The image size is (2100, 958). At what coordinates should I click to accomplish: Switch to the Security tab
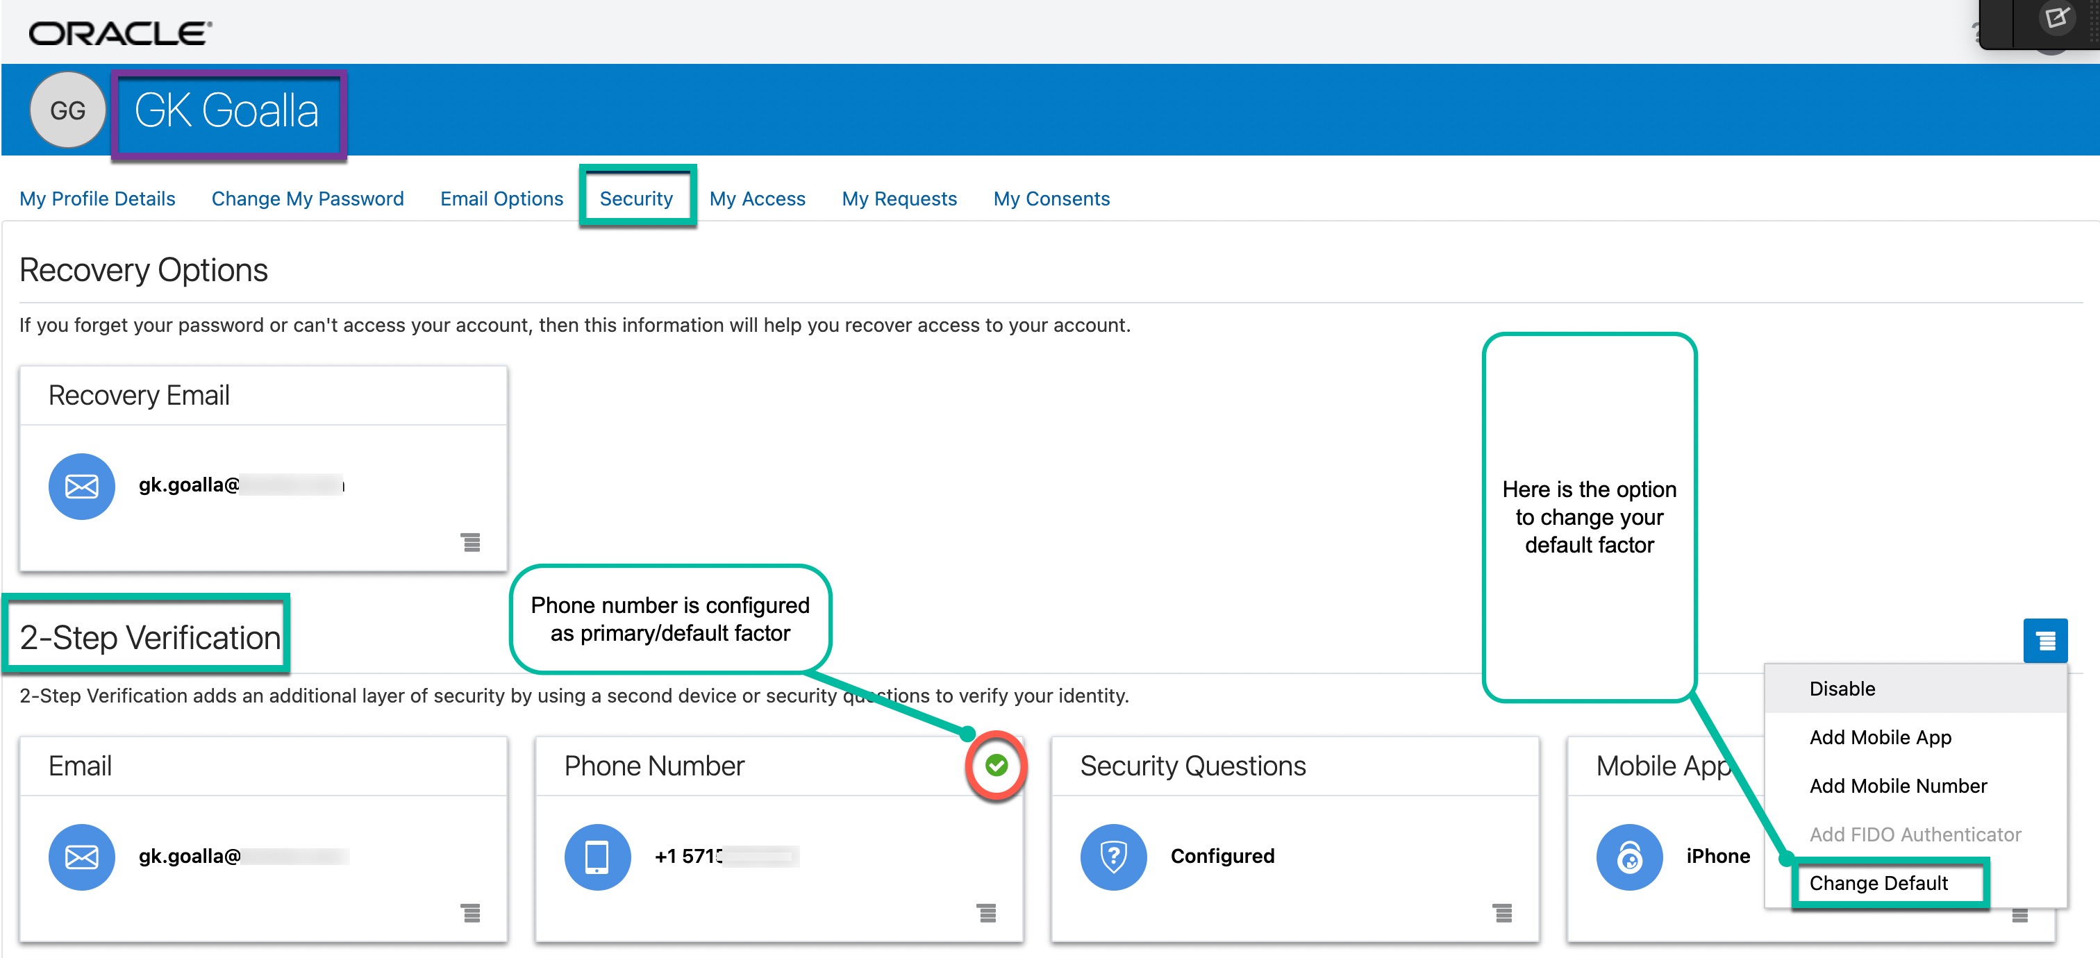636,199
